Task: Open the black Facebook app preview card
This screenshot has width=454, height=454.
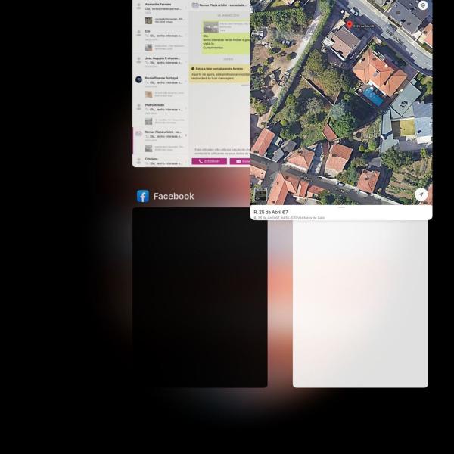Action: pyautogui.click(x=200, y=297)
